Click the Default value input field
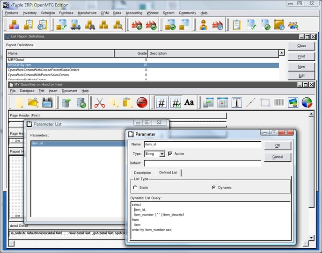Screen dimensions: 322x253 point(202,163)
